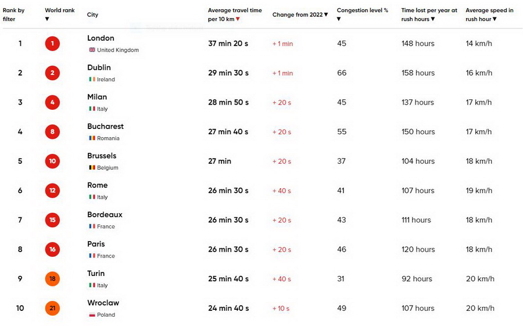The image size is (523, 326).
Task: Click the Paris city name
Action: click(96, 244)
